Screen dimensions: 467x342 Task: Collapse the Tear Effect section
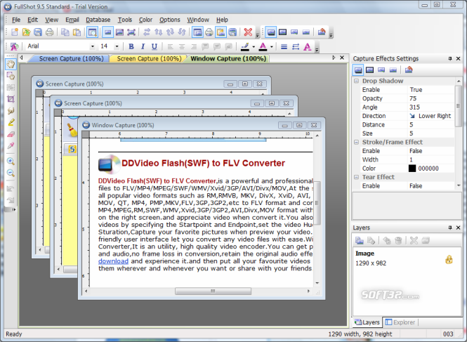coord(356,177)
